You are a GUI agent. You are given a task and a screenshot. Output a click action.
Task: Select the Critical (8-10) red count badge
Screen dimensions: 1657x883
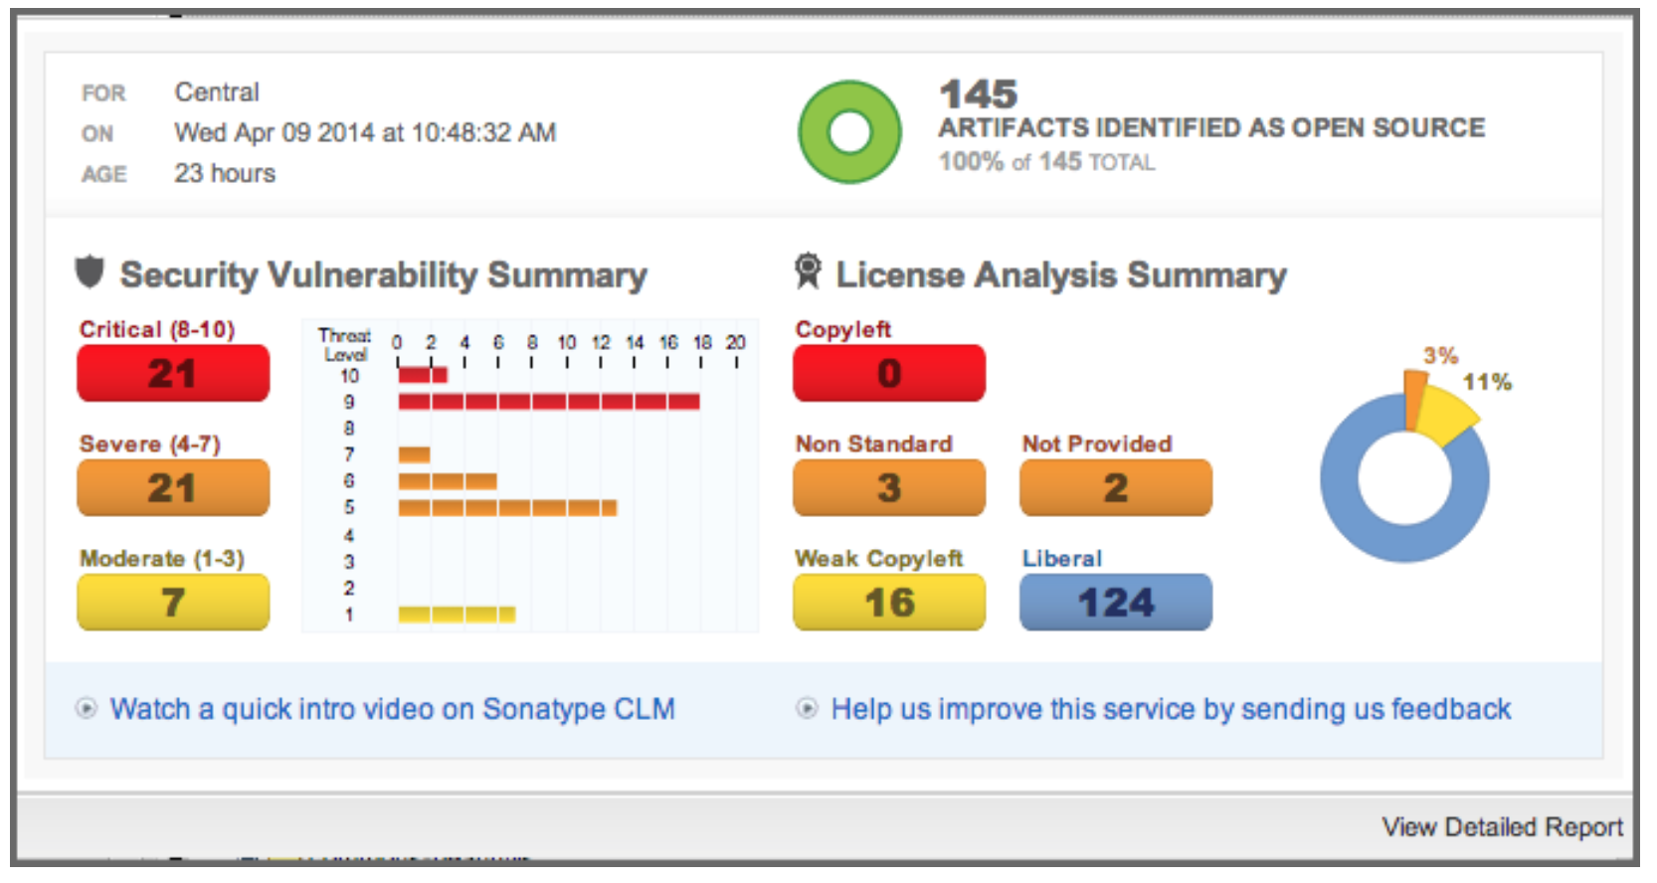click(173, 374)
